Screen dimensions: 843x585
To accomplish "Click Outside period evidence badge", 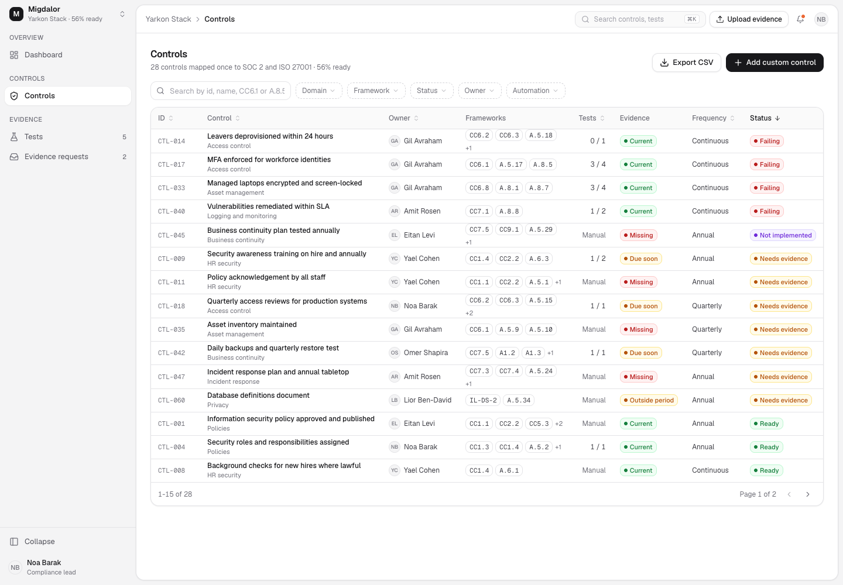I will point(649,400).
